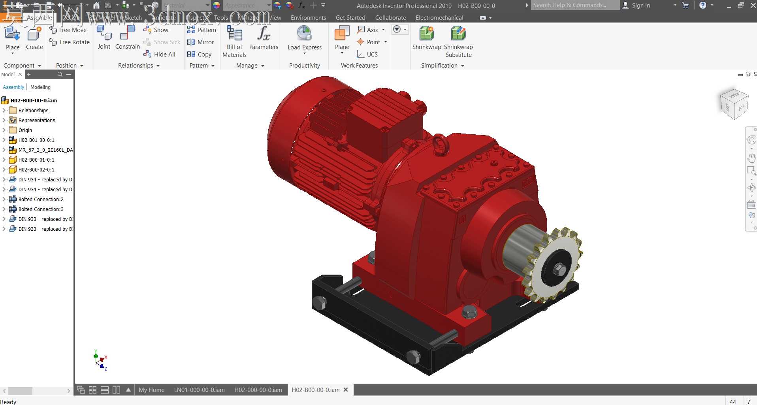This screenshot has width=757, height=405.
Task: Open Bill of Materials
Action: click(235, 41)
